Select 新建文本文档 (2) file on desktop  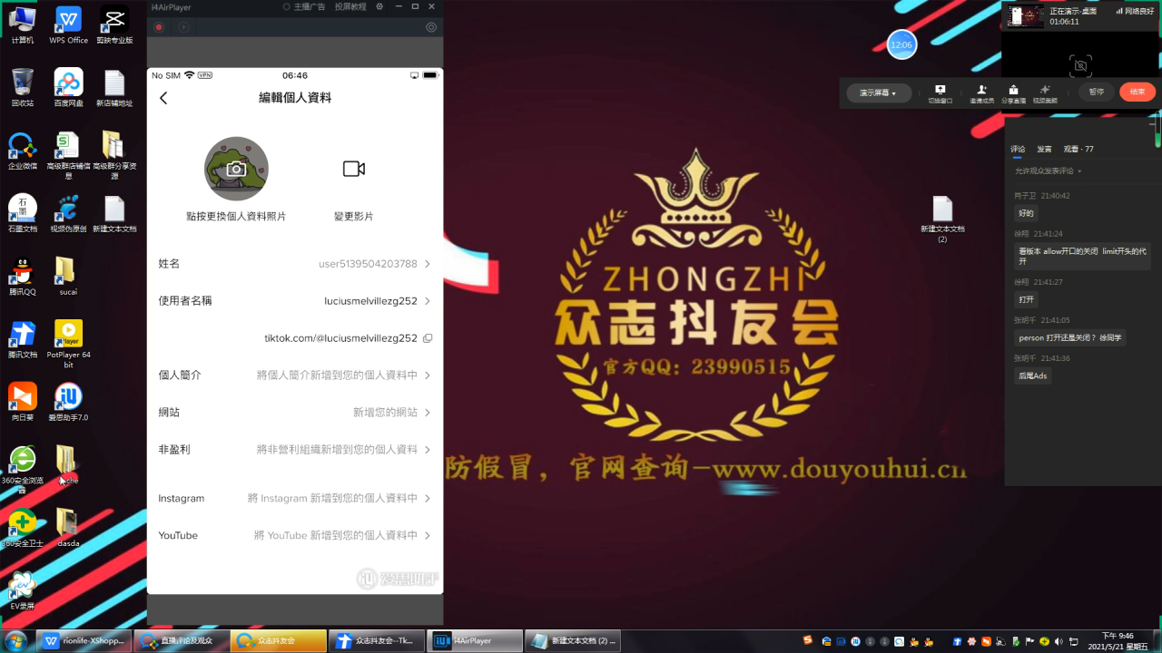pos(942,219)
